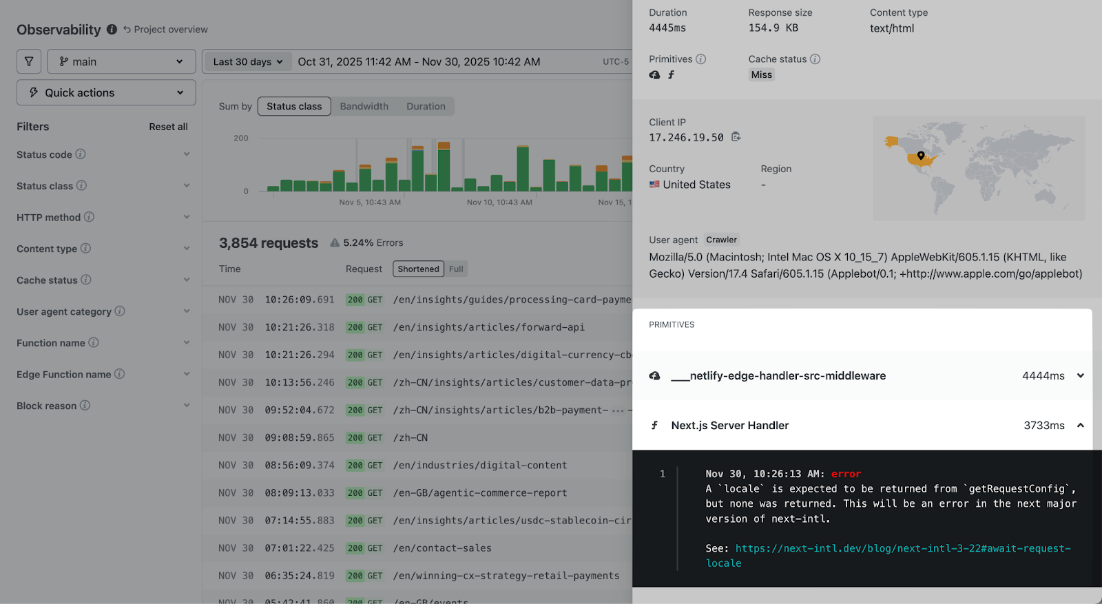Click the HTTP method info icon

[89, 217]
